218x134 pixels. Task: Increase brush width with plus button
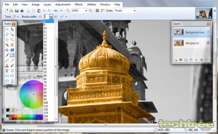(x=56, y=17)
